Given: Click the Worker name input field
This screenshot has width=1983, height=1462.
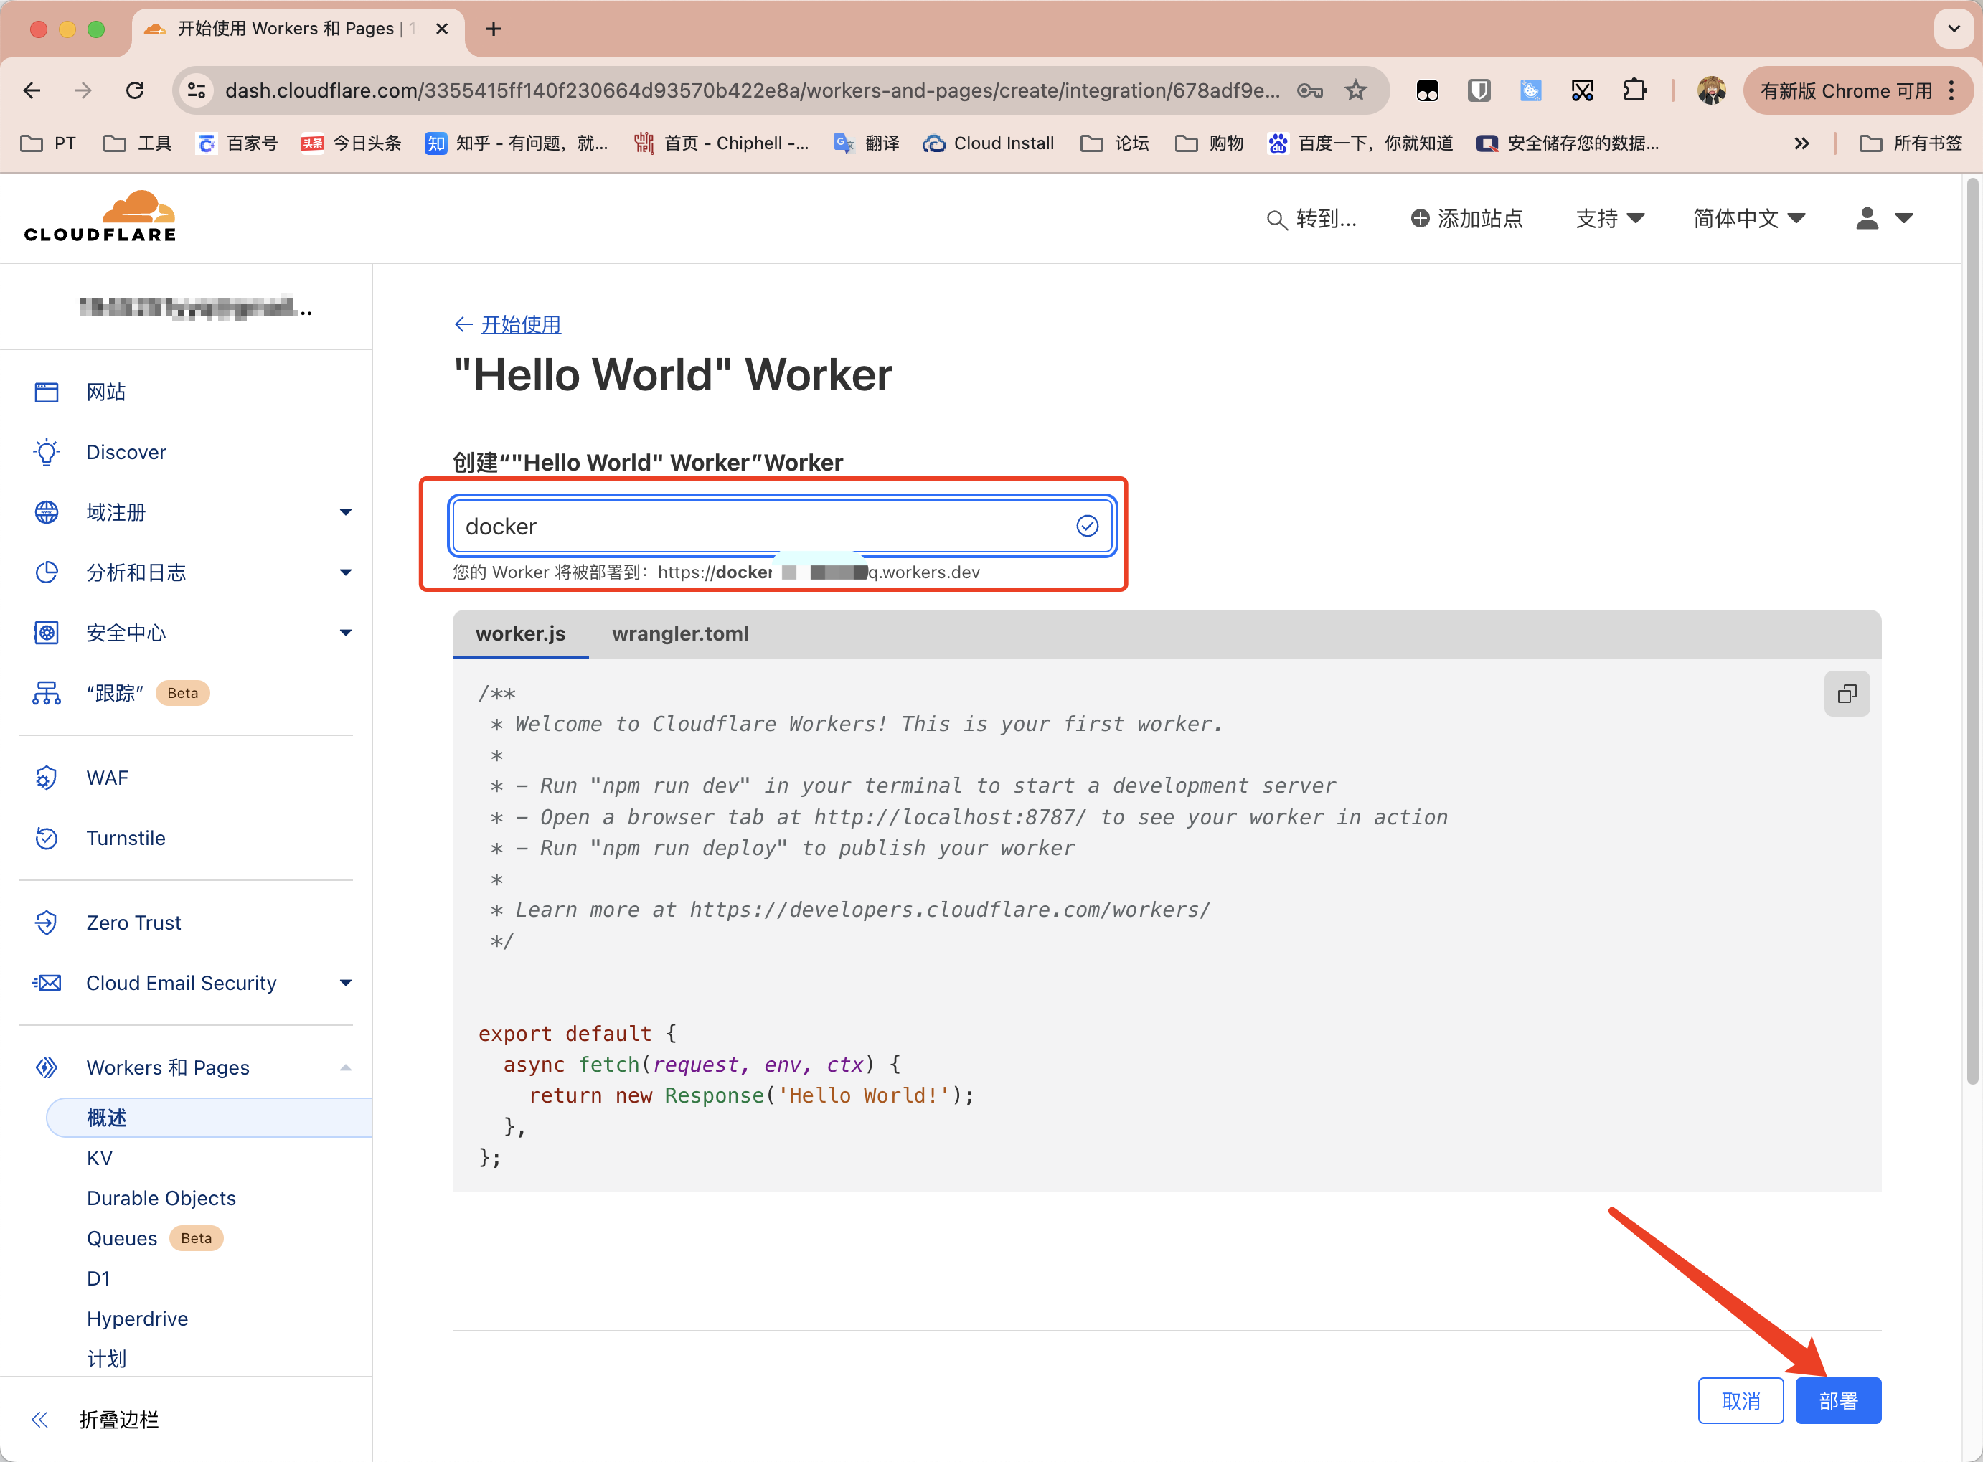Looking at the screenshot, I should pos(782,527).
